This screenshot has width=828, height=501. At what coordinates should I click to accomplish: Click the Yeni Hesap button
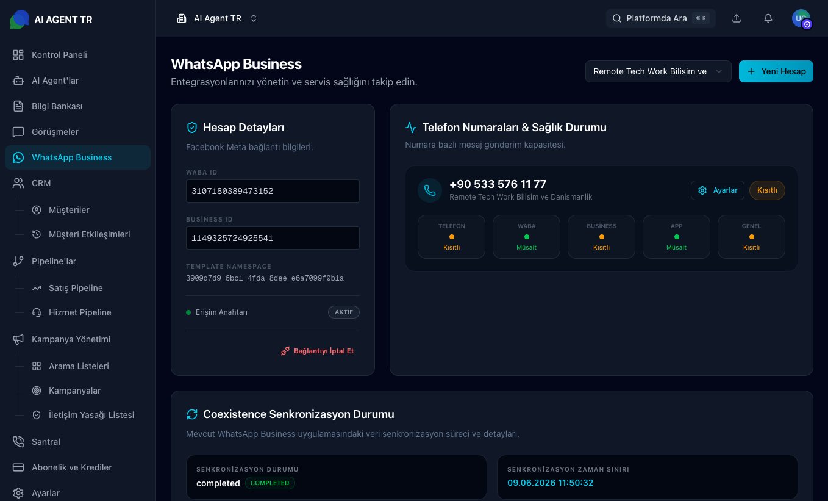pyautogui.click(x=776, y=71)
